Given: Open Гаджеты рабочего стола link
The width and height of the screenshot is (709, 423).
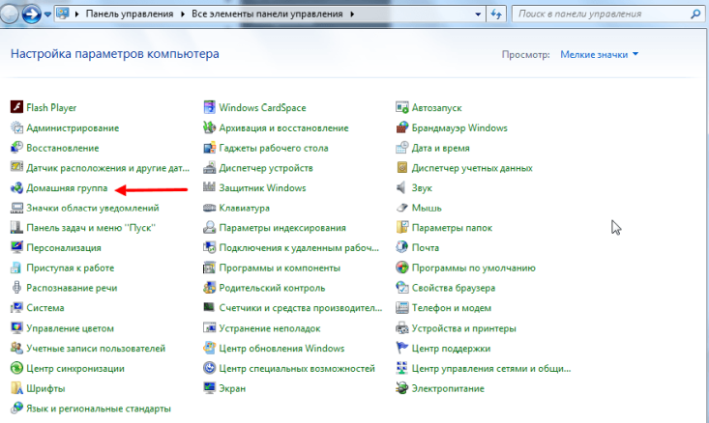Looking at the screenshot, I should tap(274, 148).
